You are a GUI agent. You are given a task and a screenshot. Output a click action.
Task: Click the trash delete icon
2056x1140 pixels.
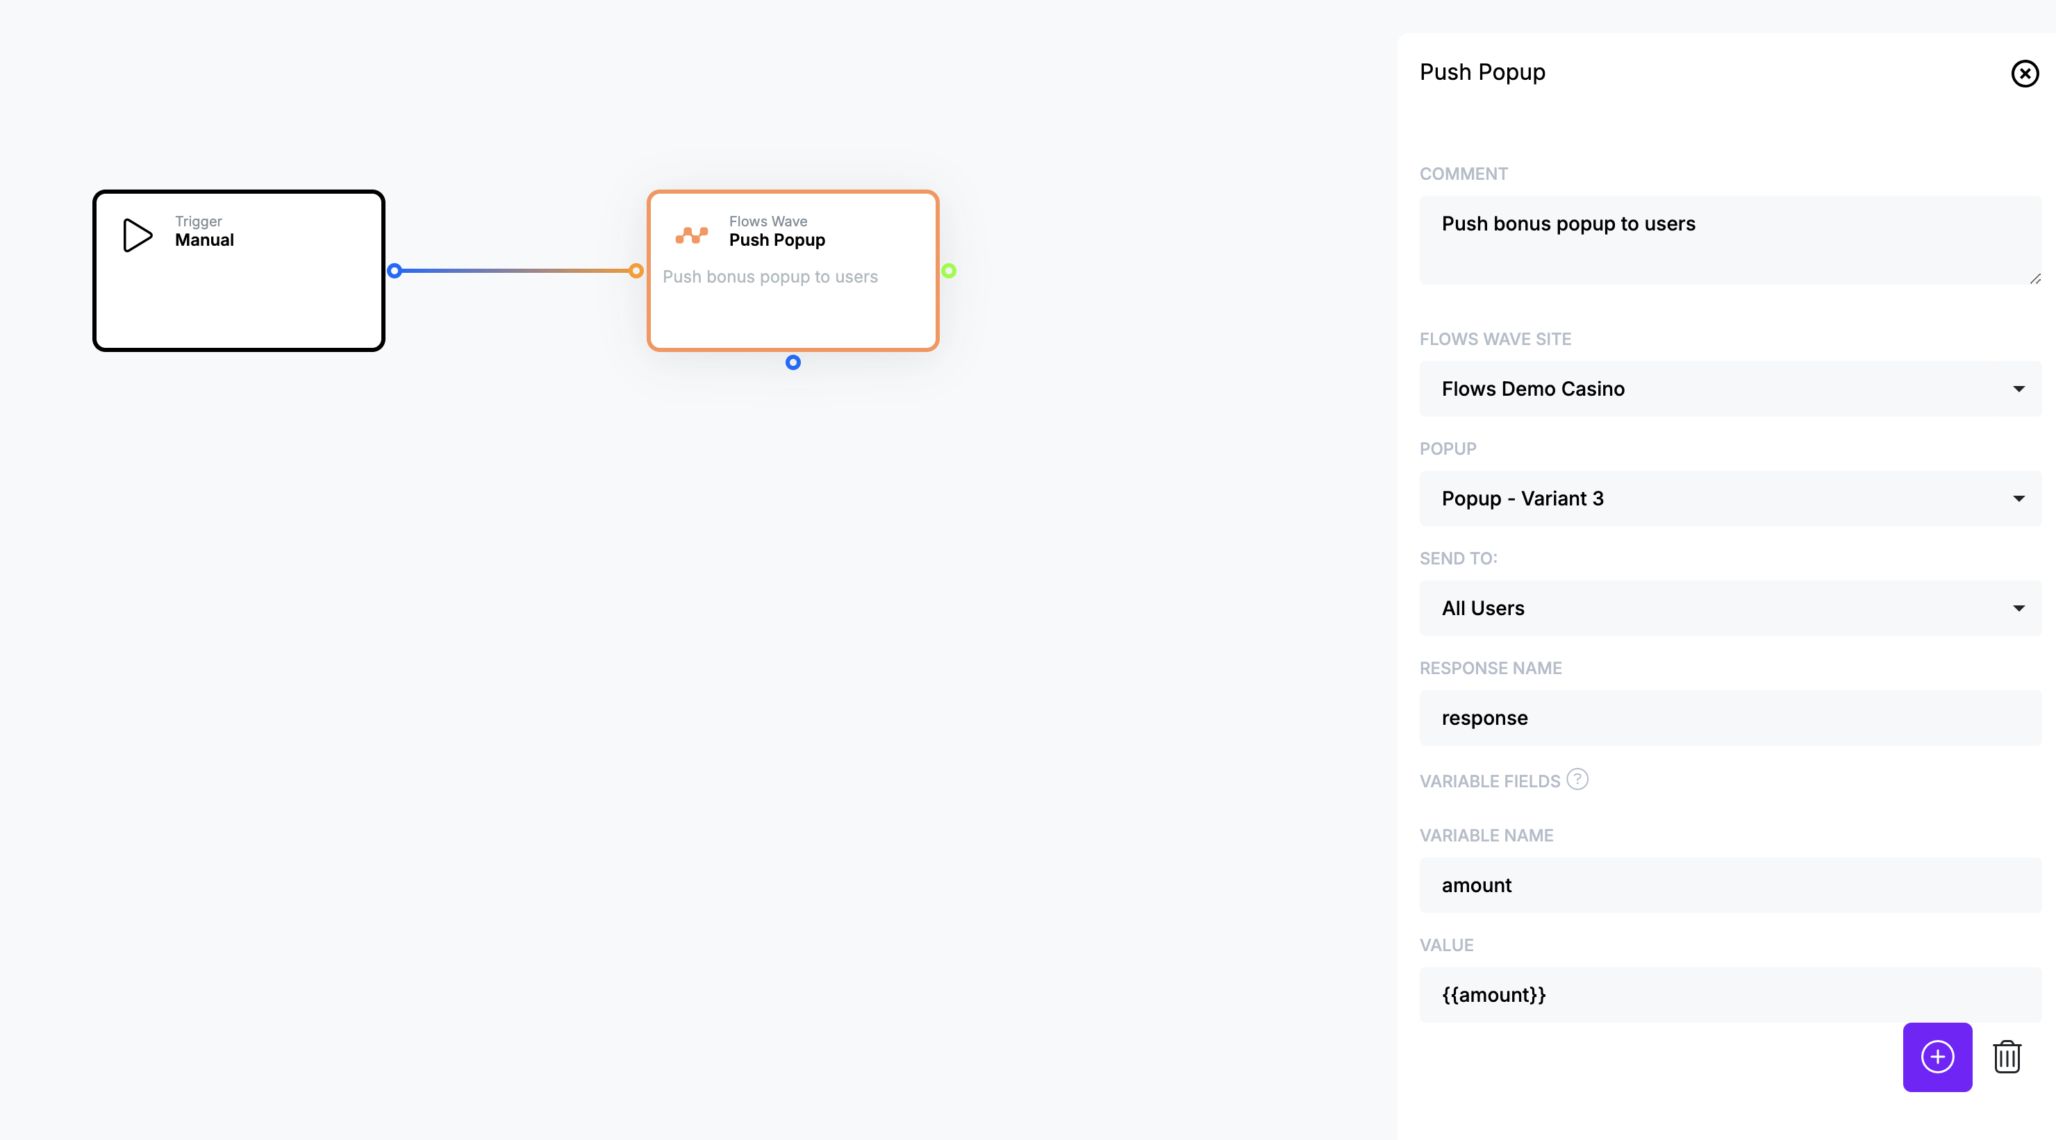point(2007,1057)
